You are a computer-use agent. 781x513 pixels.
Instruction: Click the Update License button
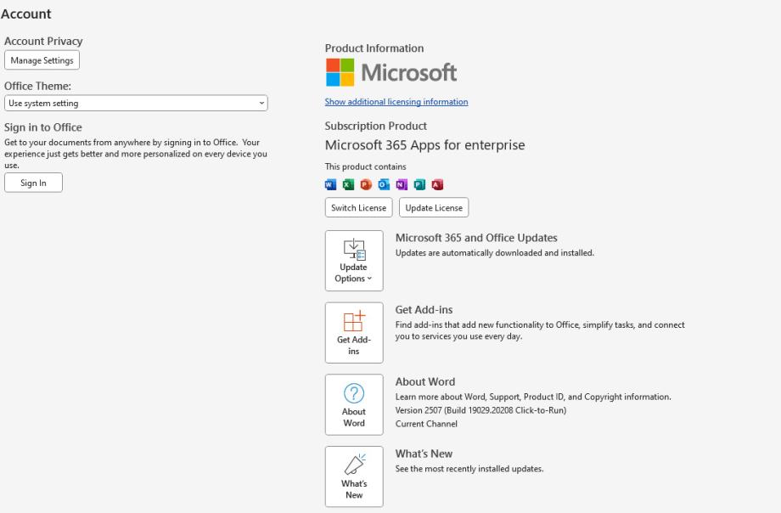coord(434,208)
